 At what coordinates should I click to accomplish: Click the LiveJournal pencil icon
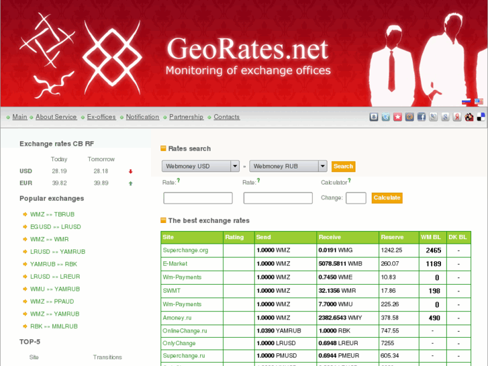pyautogui.click(x=433, y=117)
